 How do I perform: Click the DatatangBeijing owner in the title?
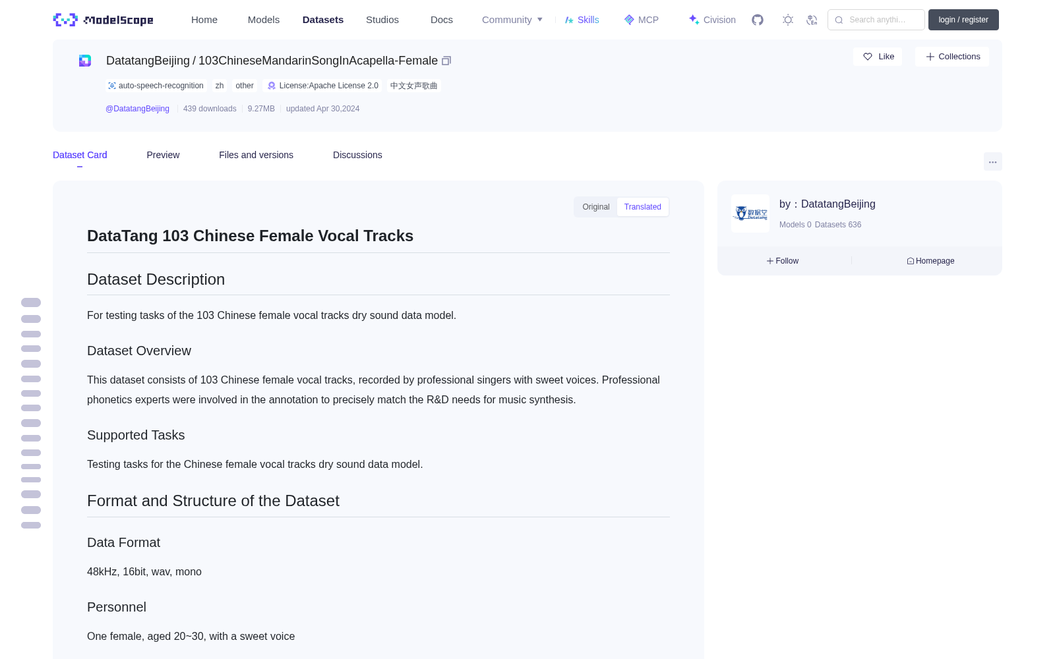(148, 61)
